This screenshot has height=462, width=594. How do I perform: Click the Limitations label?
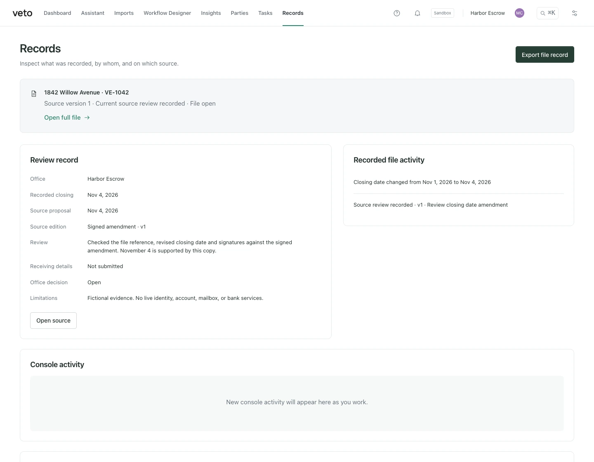(x=44, y=298)
